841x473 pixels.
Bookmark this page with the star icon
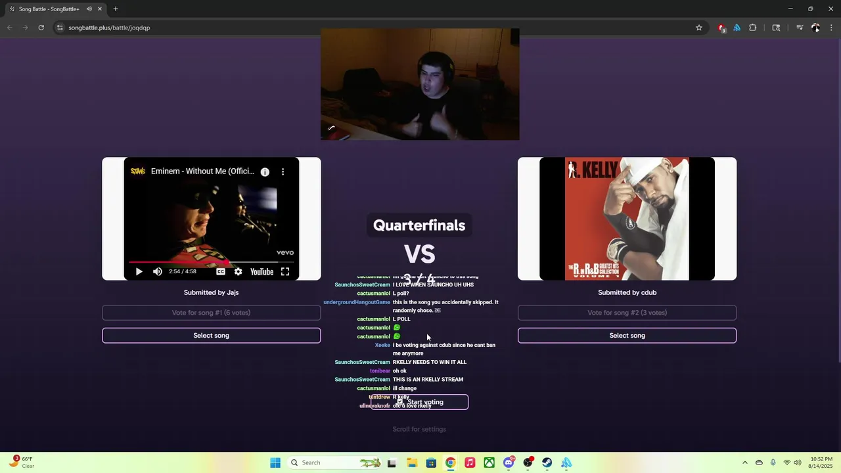699,28
